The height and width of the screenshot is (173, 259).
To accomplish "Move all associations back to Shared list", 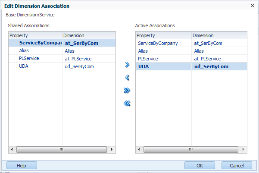I will [127, 104].
